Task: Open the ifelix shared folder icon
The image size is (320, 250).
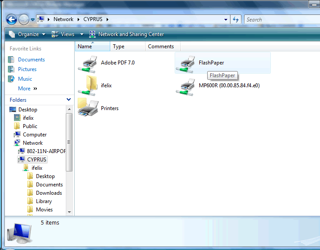Action: [x=88, y=86]
